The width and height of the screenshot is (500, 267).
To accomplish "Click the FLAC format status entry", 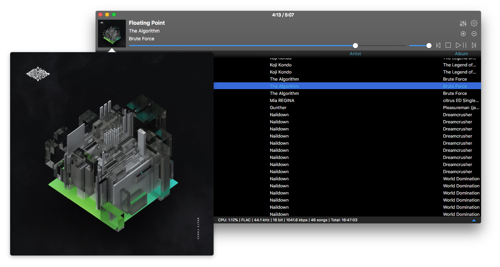I will click(x=246, y=220).
